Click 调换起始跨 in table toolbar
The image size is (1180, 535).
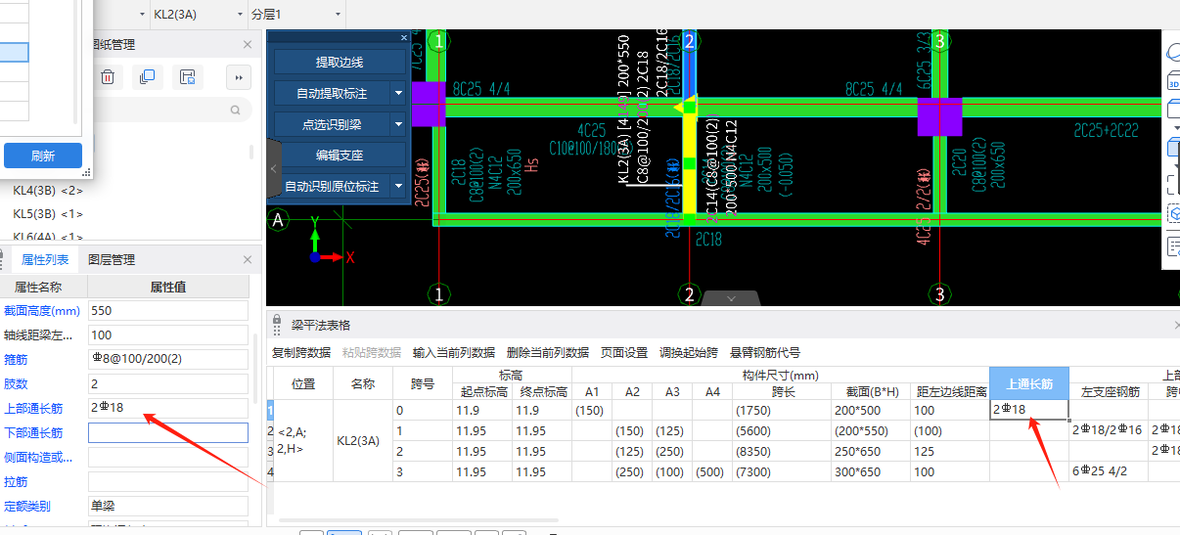689,353
